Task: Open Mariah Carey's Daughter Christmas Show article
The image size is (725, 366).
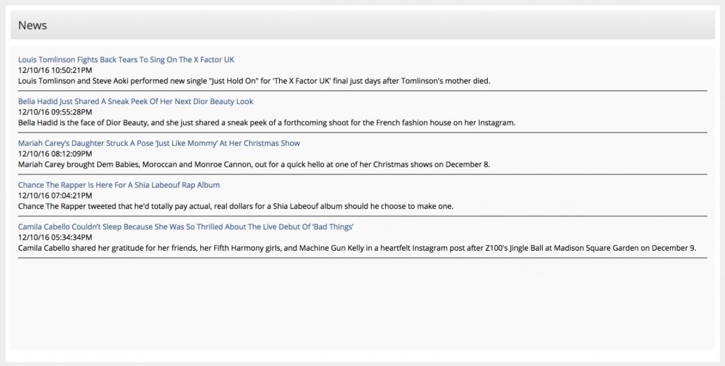Action: pos(159,143)
